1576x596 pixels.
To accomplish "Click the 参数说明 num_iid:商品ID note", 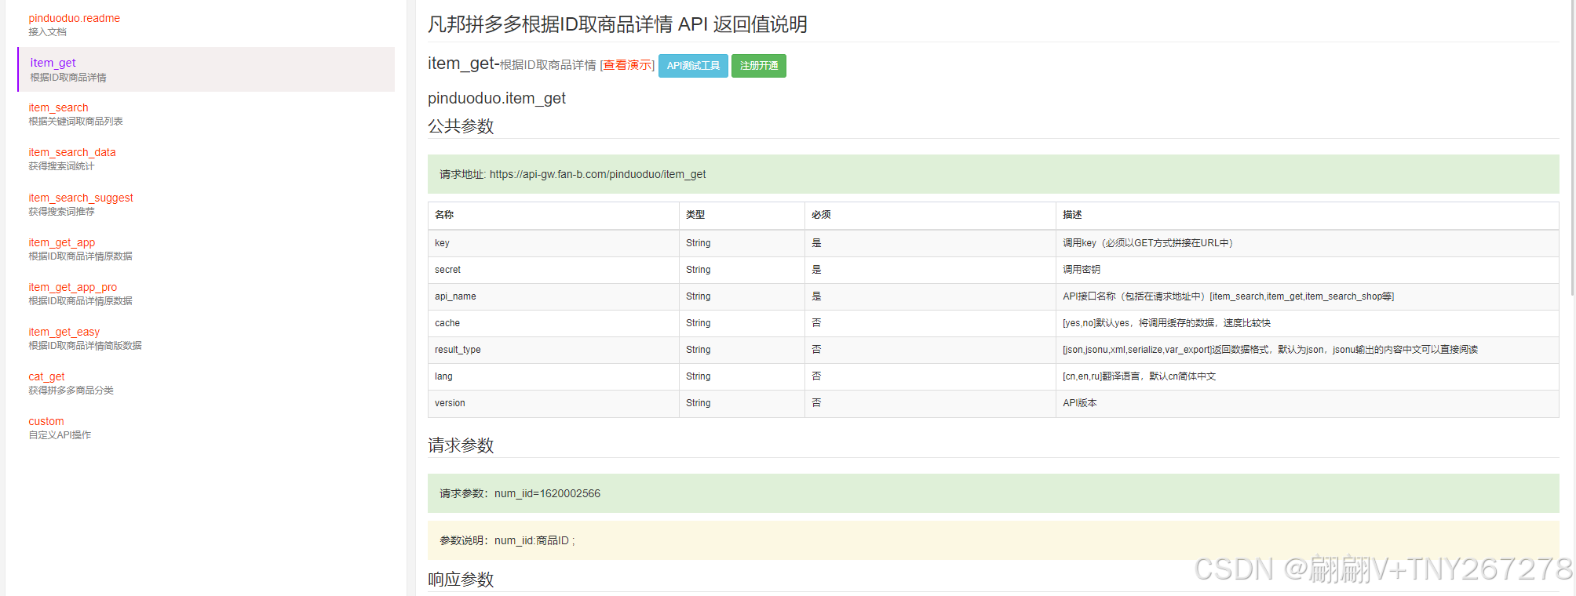I will pos(507,540).
